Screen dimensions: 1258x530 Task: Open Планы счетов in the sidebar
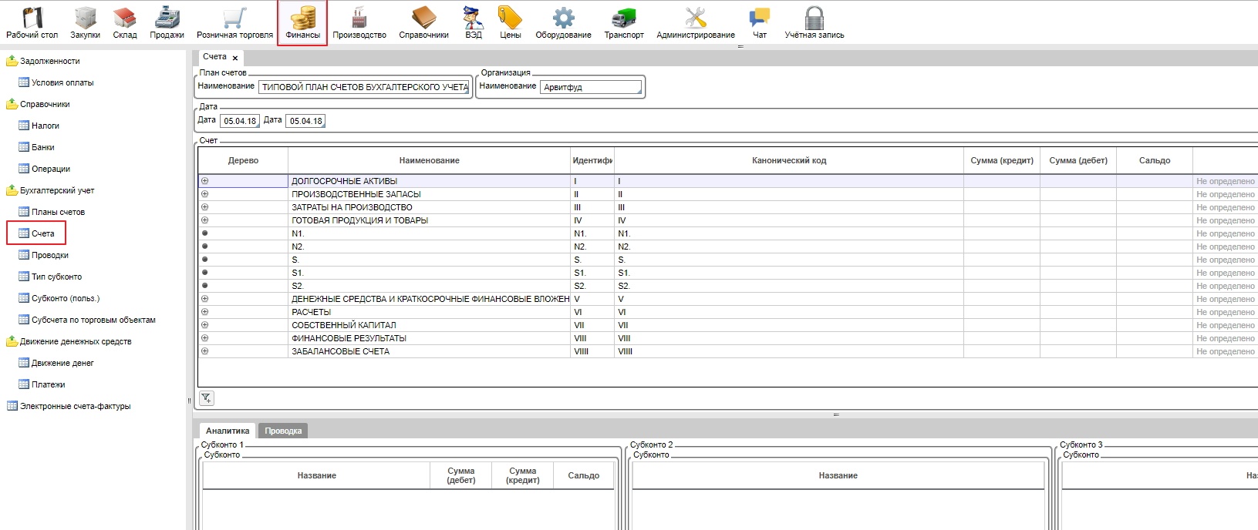(58, 212)
